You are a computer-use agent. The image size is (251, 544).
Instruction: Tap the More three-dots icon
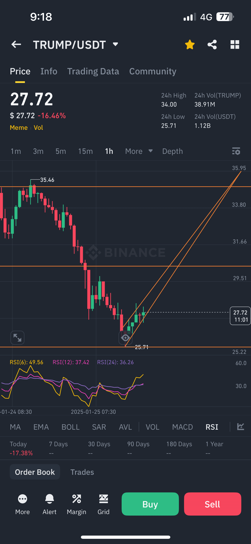(x=22, y=505)
